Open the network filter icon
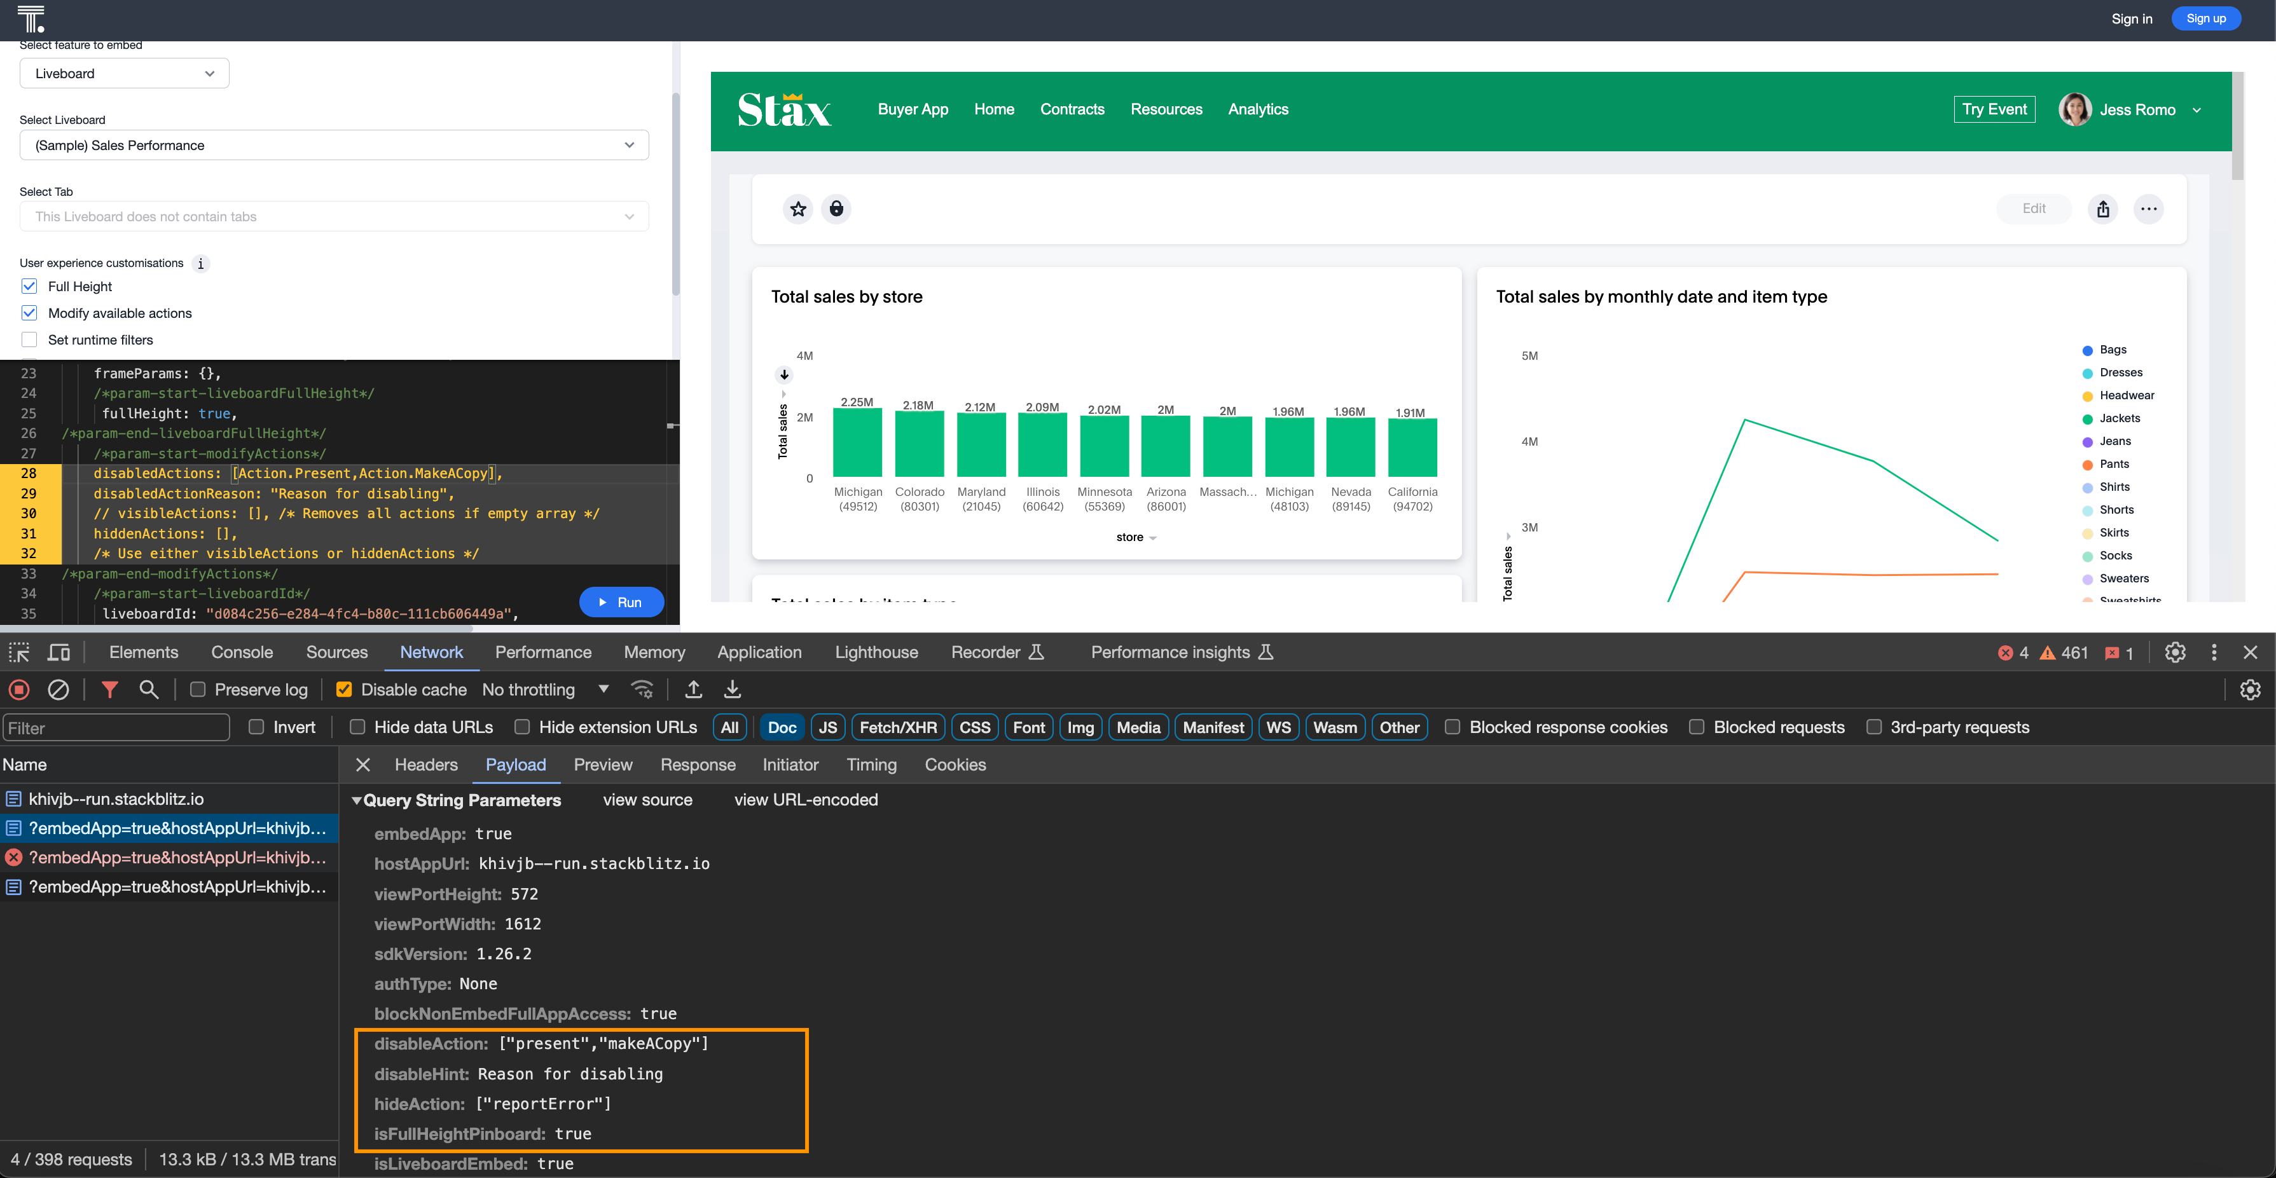The width and height of the screenshot is (2276, 1178). pos(109,690)
